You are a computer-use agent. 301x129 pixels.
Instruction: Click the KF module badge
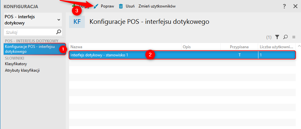point(77,22)
